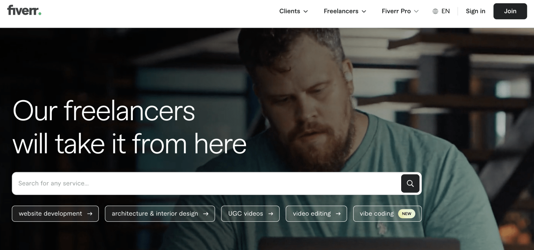The width and height of the screenshot is (534, 250).
Task: Expand the Clients dropdown chevron
Action: (305, 11)
